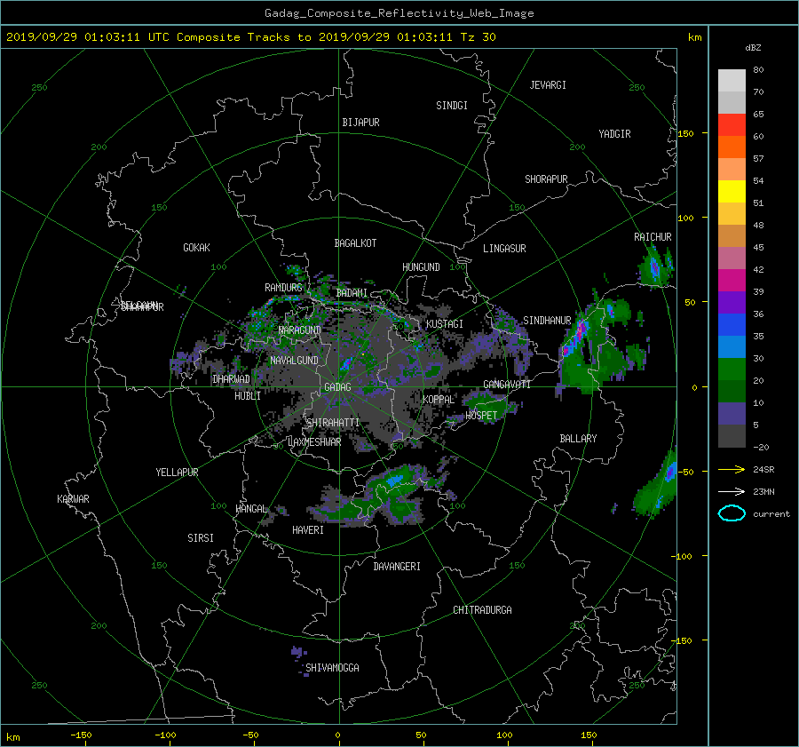The height and width of the screenshot is (747, 799).
Task: Click the SHORAPUR city label
Action: (546, 179)
